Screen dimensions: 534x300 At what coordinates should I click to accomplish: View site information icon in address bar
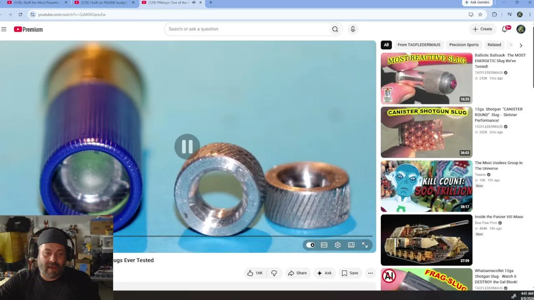point(33,15)
